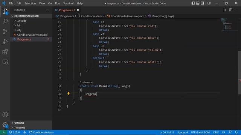241x135 pixels.
Task: Change CRLF end of line sequence
Action: pos(216,132)
